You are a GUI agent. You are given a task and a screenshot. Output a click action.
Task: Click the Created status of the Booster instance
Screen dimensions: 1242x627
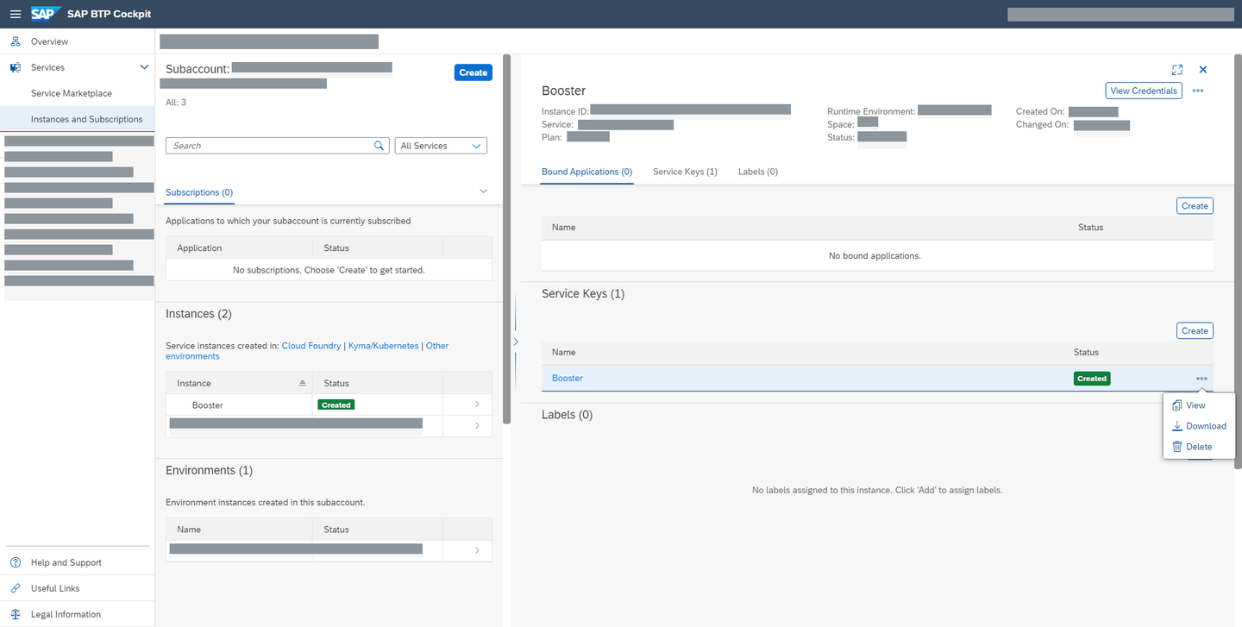(336, 404)
